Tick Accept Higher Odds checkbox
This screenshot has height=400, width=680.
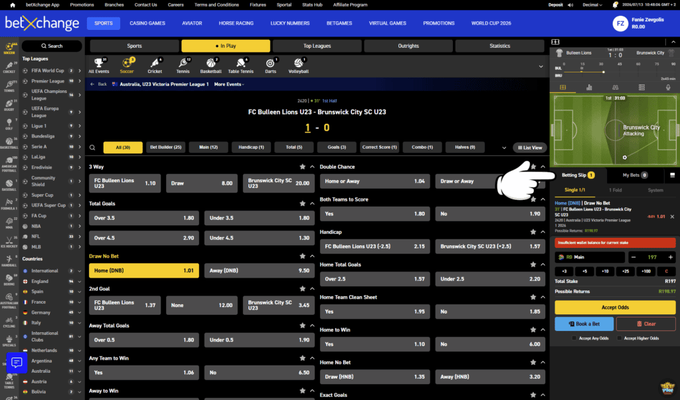[620, 338]
